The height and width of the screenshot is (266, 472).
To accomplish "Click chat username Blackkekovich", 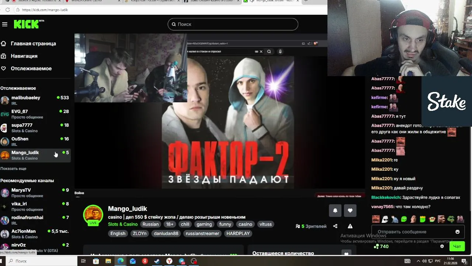I will (x=386, y=198).
